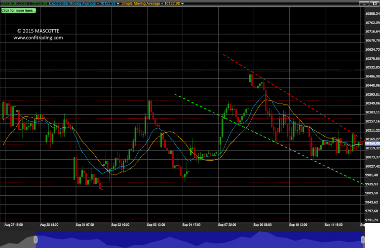Screen dimensions: 380x248
Task: Grab the left handle of the range navigator
Action: 36,240
